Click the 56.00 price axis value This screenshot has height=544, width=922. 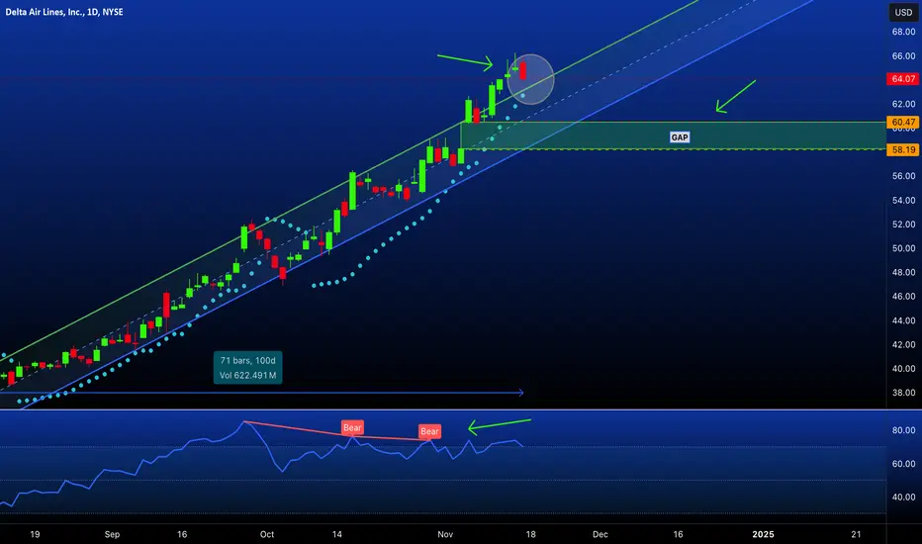(x=903, y=176)
